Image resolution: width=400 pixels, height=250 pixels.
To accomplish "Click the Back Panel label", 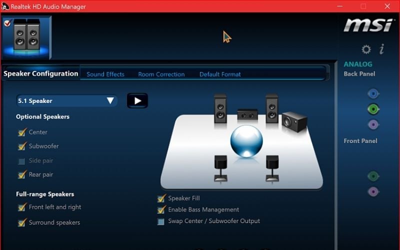I will tap(359, 73).
